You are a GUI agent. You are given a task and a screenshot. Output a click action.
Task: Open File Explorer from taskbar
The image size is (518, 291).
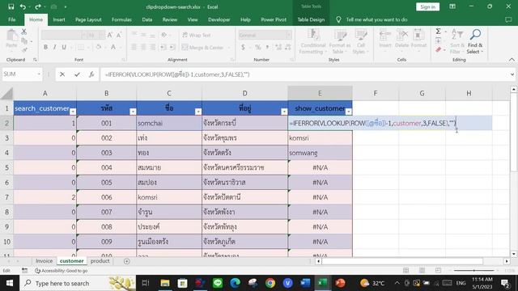pos(165,283)
